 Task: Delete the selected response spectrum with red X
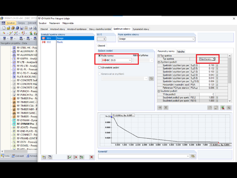click(91, 157)
